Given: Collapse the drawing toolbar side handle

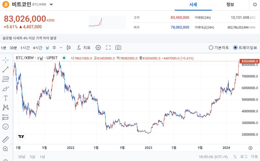Looking at the screenshot, I should tap(12, 144).
